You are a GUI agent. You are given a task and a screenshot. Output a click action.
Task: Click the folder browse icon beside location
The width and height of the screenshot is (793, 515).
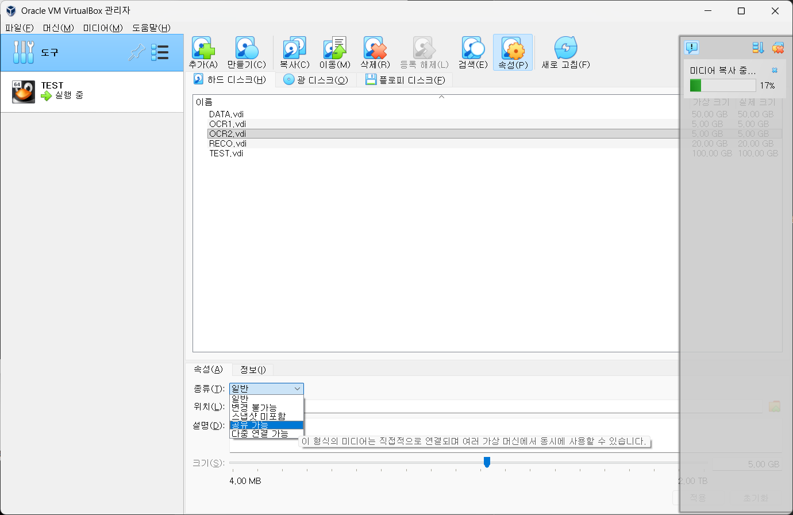pos(775,406)
